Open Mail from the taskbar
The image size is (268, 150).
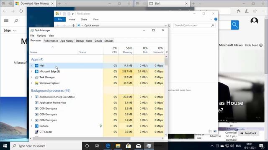139,146
